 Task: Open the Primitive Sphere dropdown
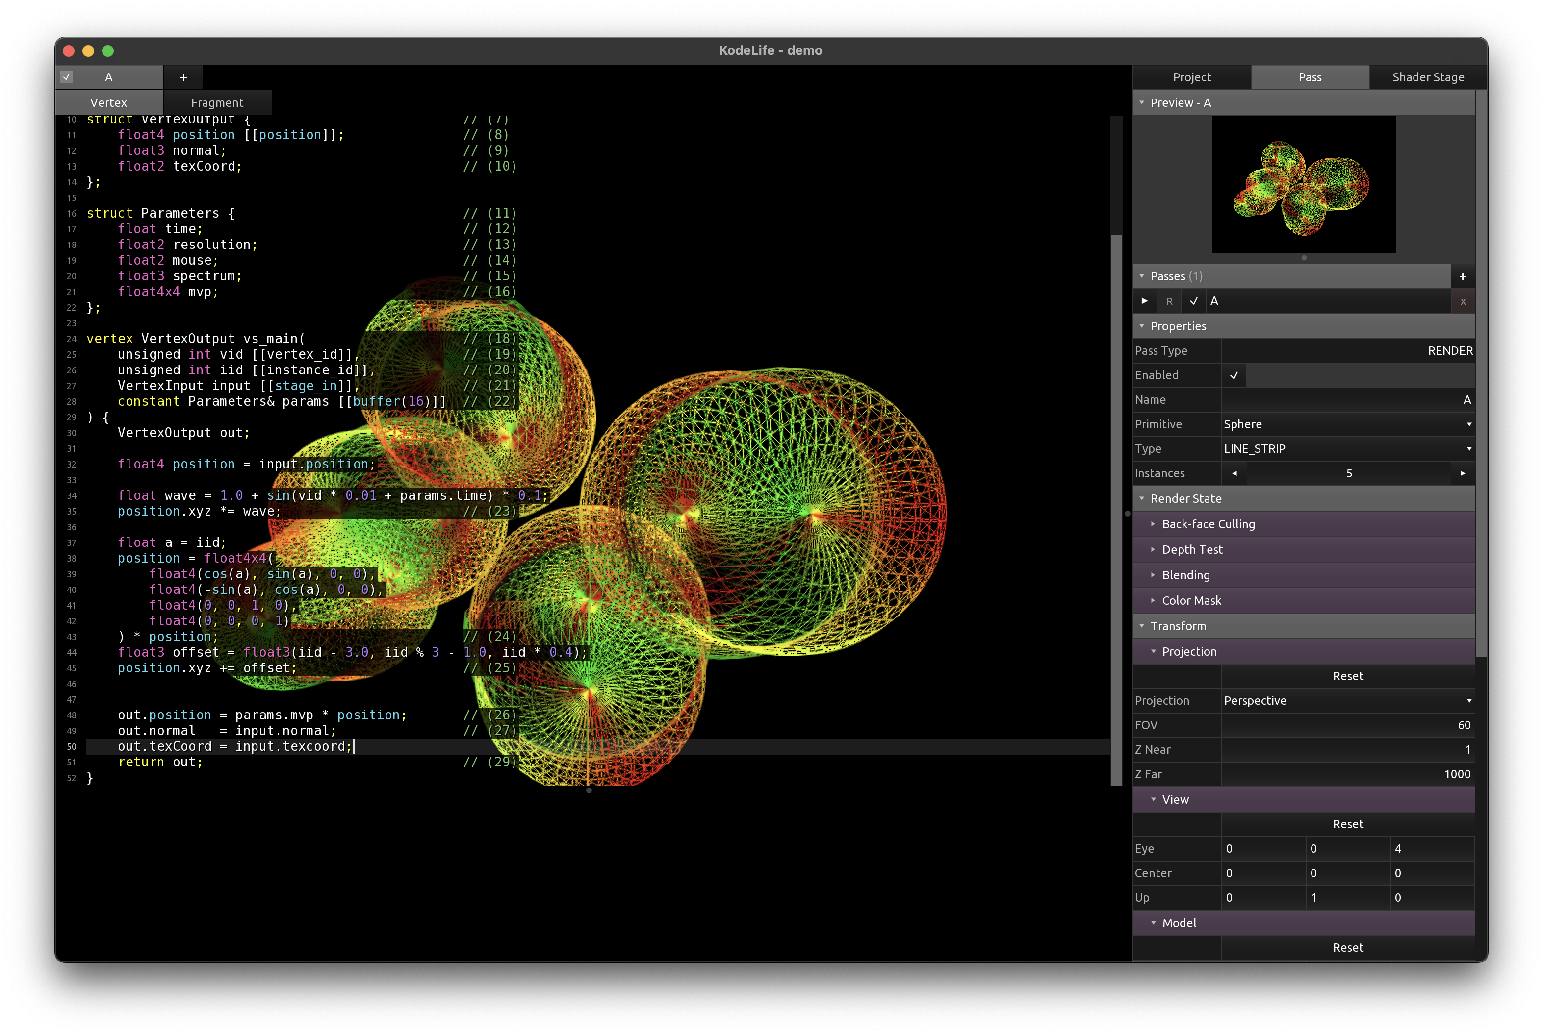click(1347, 424)
